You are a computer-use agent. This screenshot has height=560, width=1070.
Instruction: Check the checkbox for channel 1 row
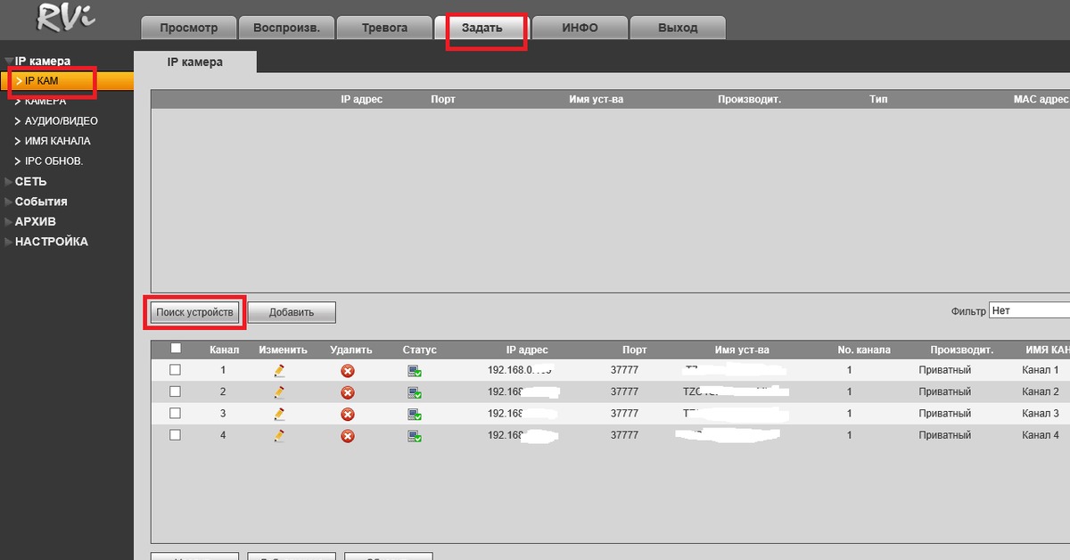[x=176, y=369]
